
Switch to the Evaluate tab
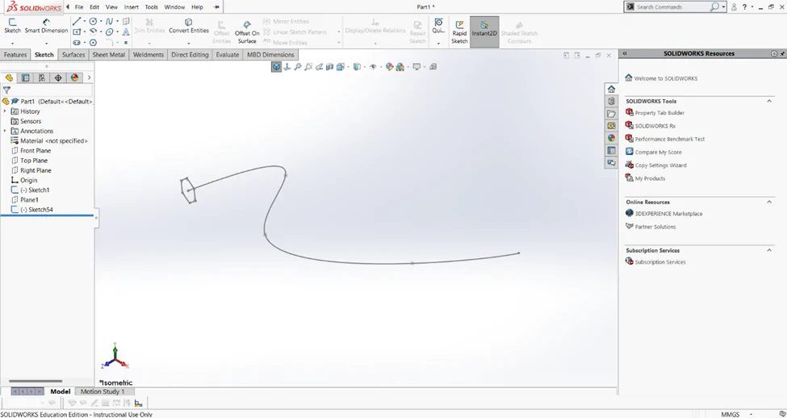[x=228, y=55]
